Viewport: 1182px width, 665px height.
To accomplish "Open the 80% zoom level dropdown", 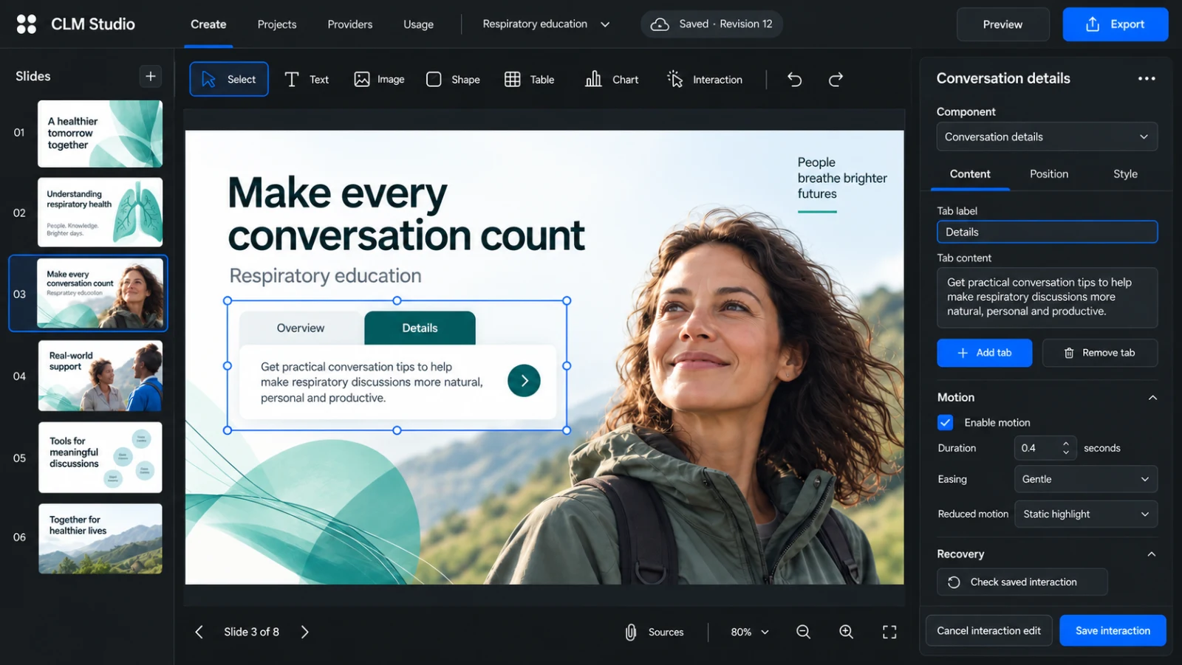I will [749, 632].
